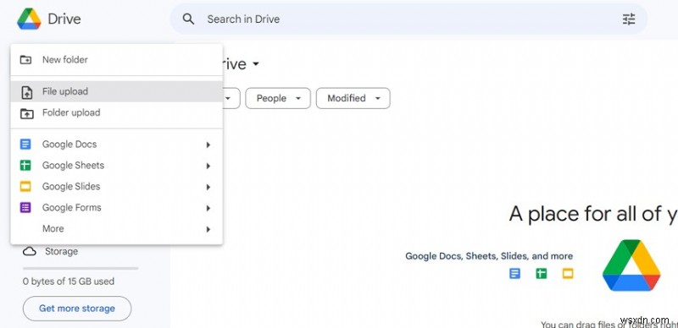678x328 pixels.
Task: Open the Google Docs menu entry
Action: point(117,145)
